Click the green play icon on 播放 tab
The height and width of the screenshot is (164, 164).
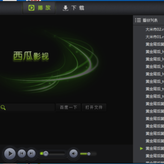31,8
